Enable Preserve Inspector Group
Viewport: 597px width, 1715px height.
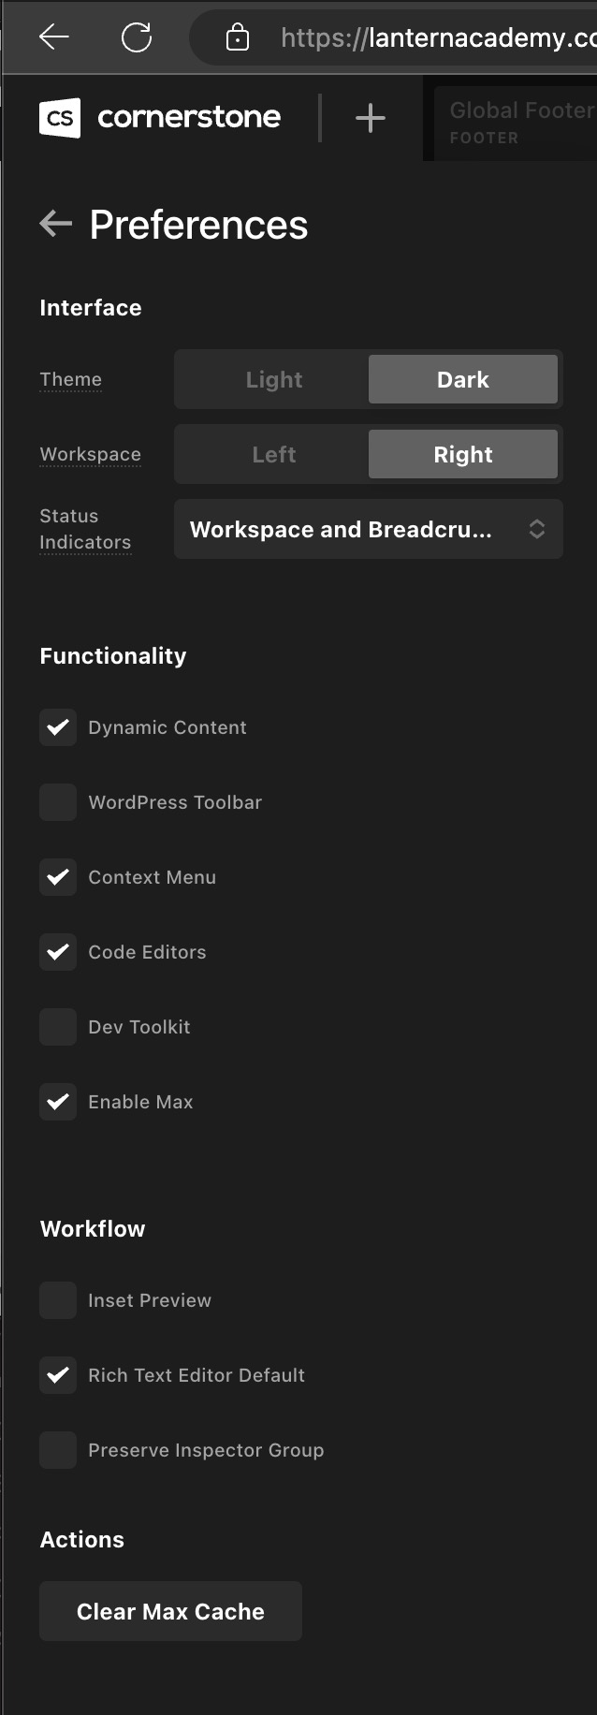[58, 1450]
